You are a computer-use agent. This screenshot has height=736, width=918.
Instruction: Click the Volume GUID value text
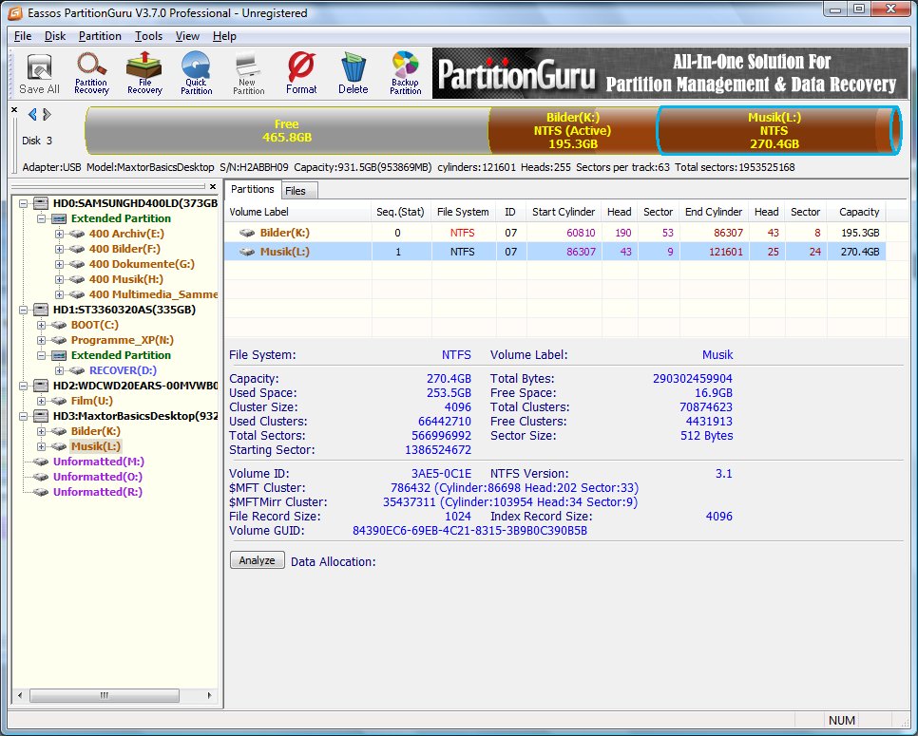point(469,531)
